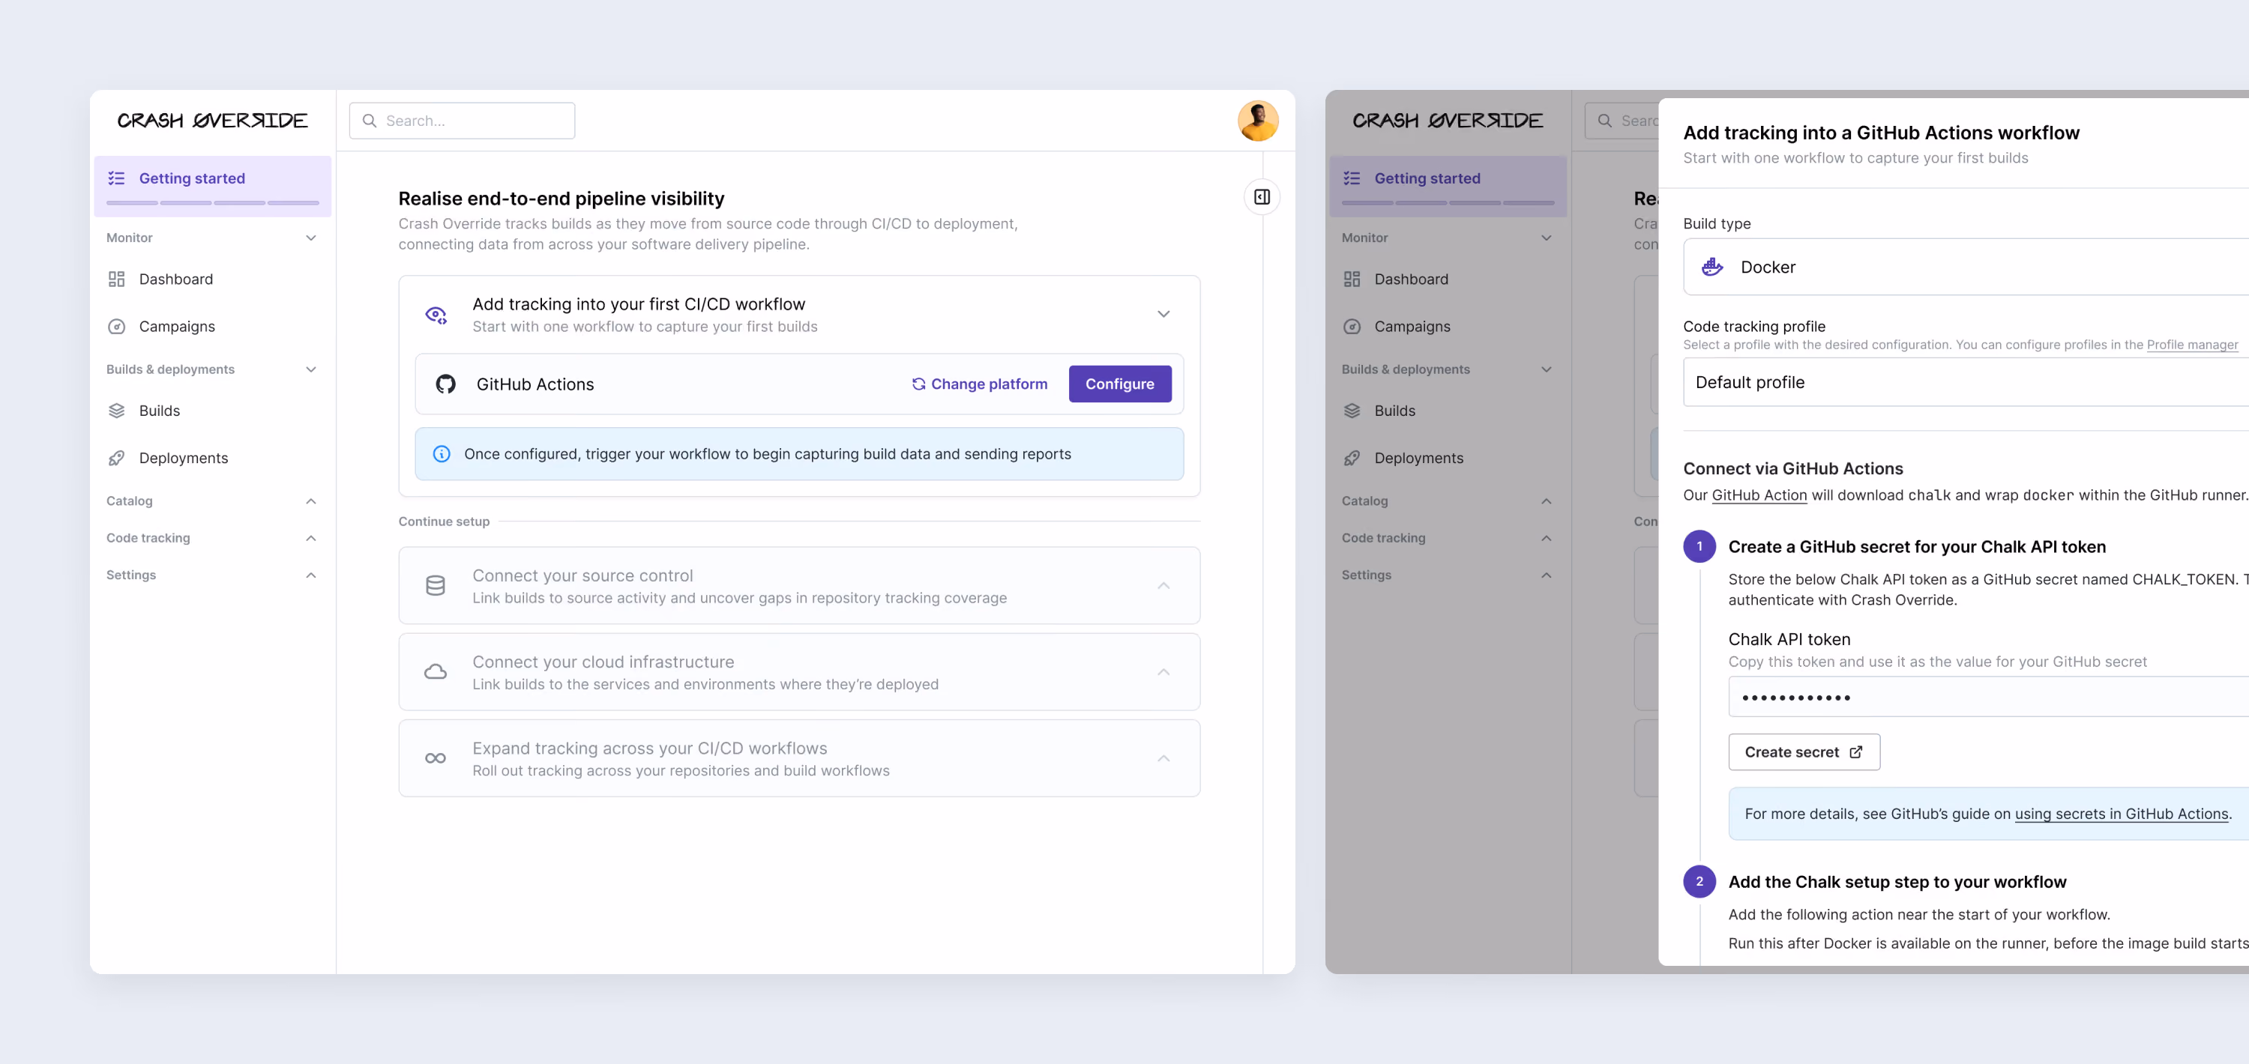The height and width of the screenshot is (1064, 2249).
Task: Expand the Catalog section in left window
Action: (311, 501)
